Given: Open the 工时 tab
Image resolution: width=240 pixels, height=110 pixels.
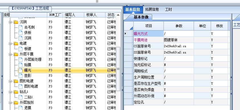Looking at the screenshot, I should [x=169, y=9].
